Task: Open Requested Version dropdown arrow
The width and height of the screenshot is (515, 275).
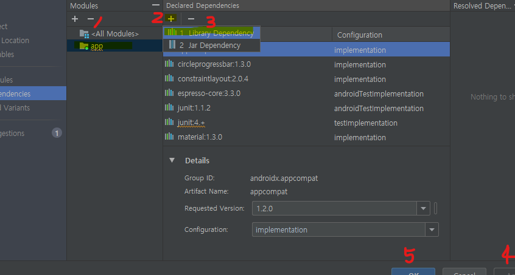Action: (x=423, y=209)
